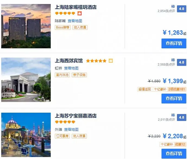Viewport: 187px width, 159px height.
Task: Select the 室内泳池 tag
Action: click(x=62, y=75)
